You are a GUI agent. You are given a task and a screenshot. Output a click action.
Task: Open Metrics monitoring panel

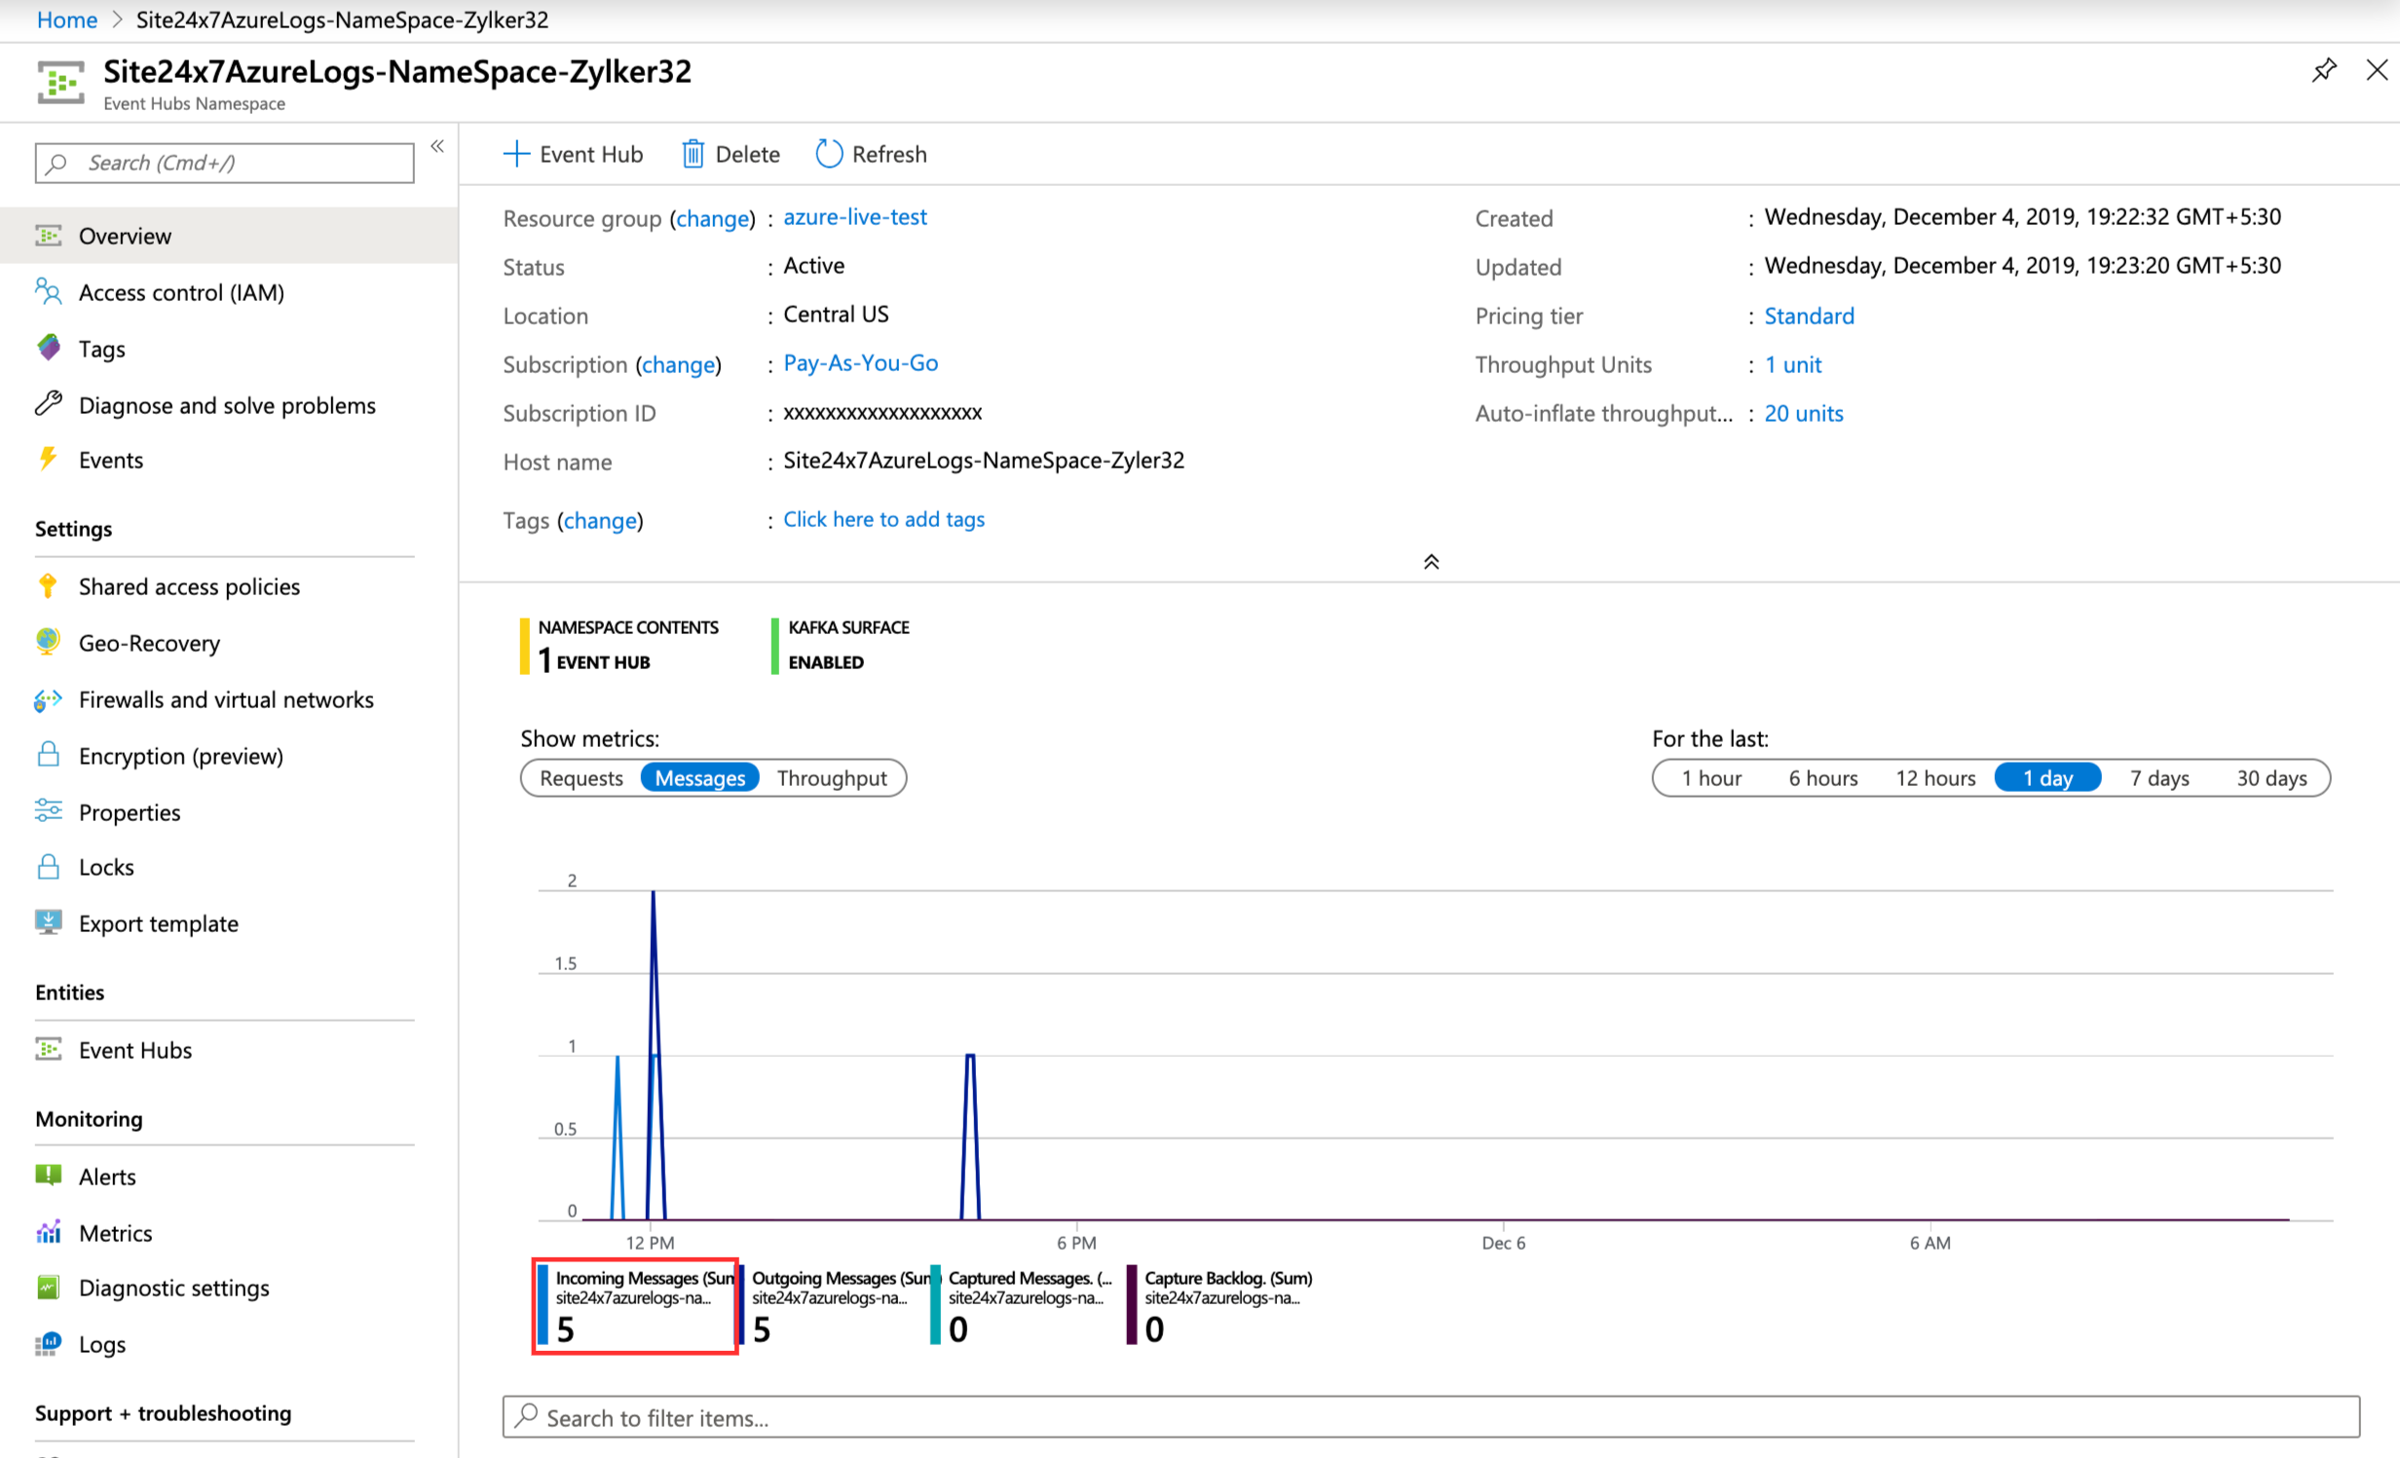(115, 1232)
